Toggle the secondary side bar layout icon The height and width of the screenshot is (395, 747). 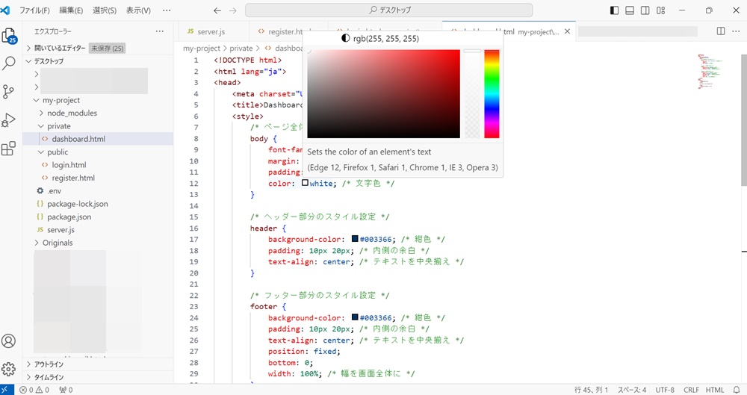pos(645,10)
